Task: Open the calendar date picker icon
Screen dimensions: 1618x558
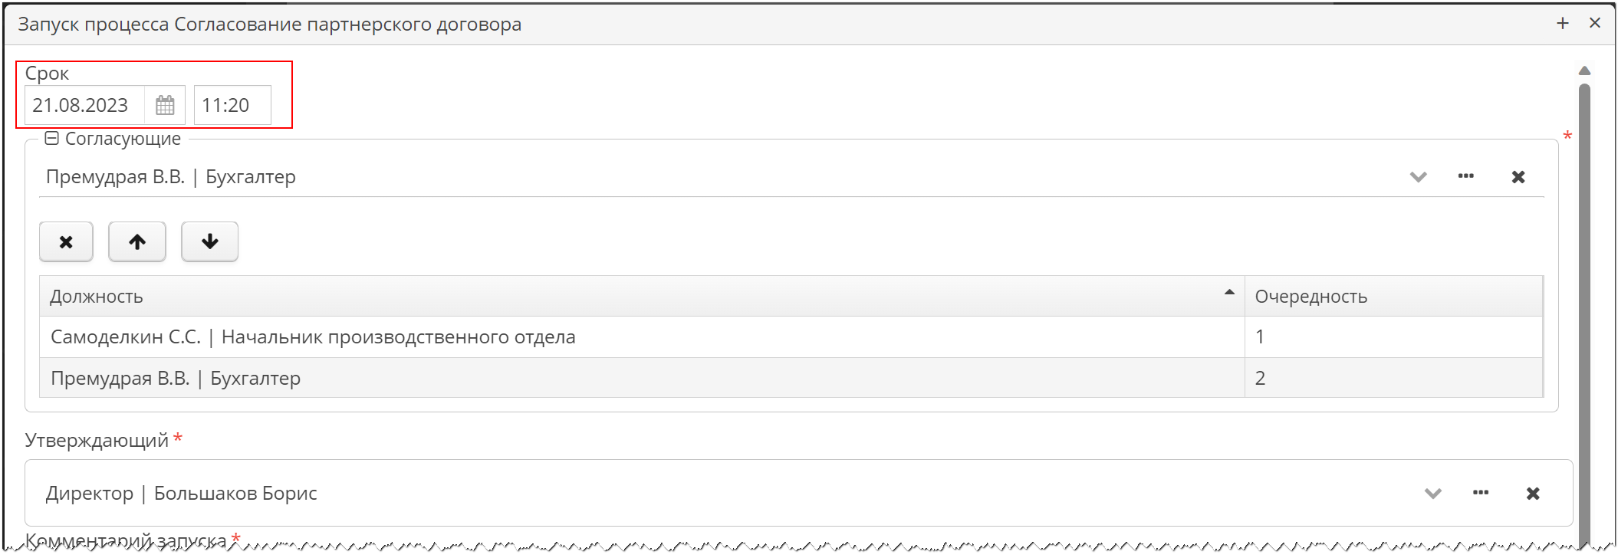Action: pyautogui.click(x=165, y=105)
